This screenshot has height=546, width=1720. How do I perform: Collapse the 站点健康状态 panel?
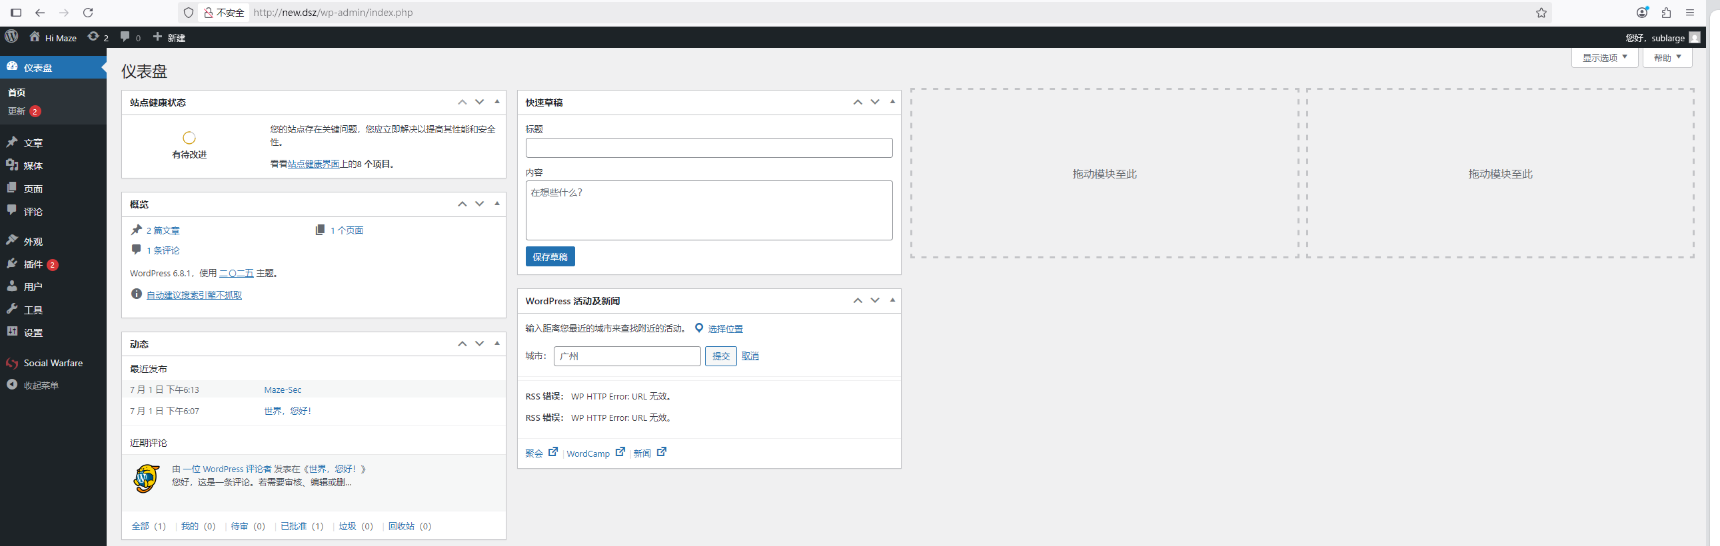[x=496, y=102]
